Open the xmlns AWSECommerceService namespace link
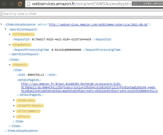The image size is (163, 135). point(98,24)
